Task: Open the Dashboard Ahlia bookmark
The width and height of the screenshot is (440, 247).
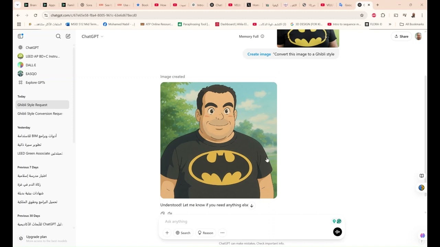Action: (x=232, y=24)
